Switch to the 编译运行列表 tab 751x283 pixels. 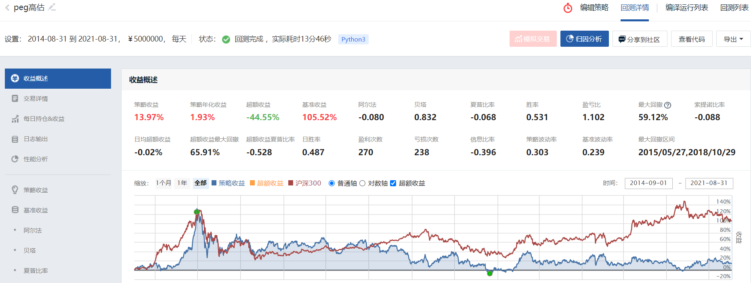(687, 8)
